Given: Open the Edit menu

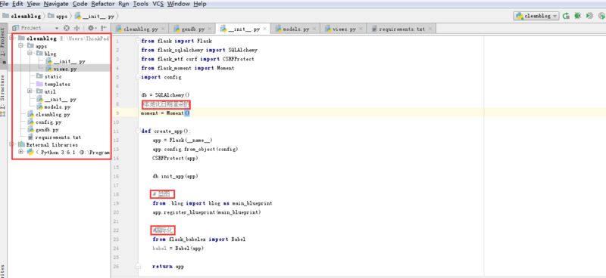Looking at the screenshot, I should point(17,4).
